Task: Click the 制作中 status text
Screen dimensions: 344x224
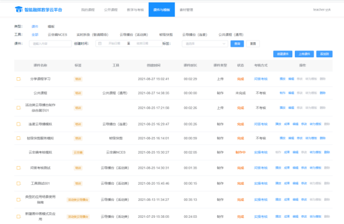Action: pyautogui.click(x=241, y=152)
